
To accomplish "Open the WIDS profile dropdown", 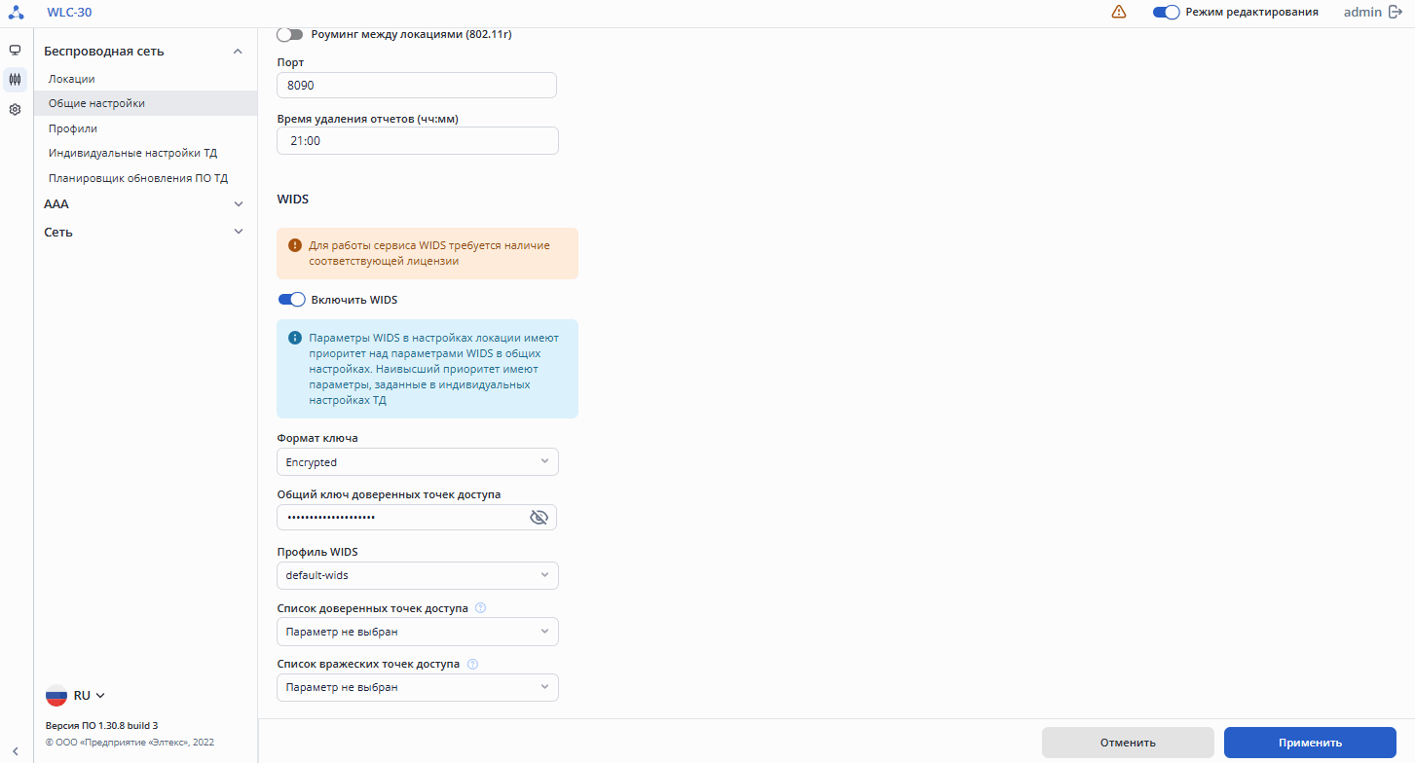I will point(417,575).
